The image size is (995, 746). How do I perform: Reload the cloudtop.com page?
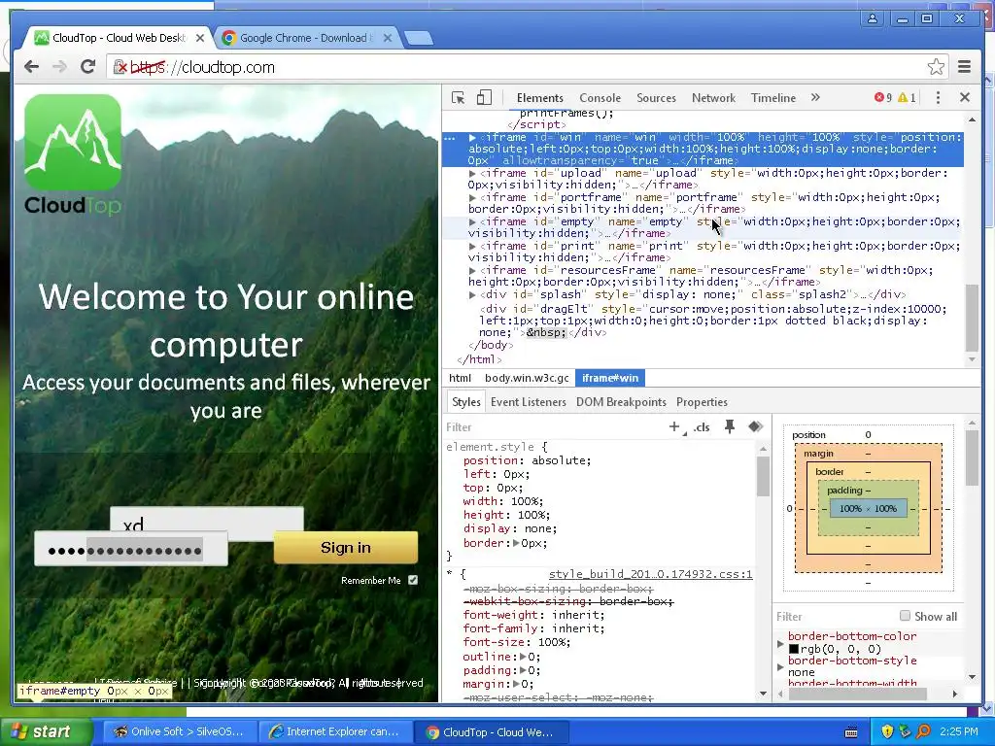tap(88, 67)
